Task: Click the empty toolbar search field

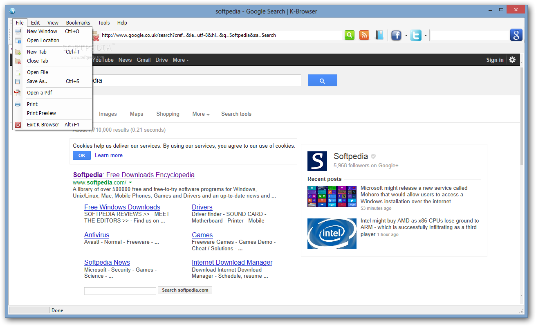Action: 469,36
